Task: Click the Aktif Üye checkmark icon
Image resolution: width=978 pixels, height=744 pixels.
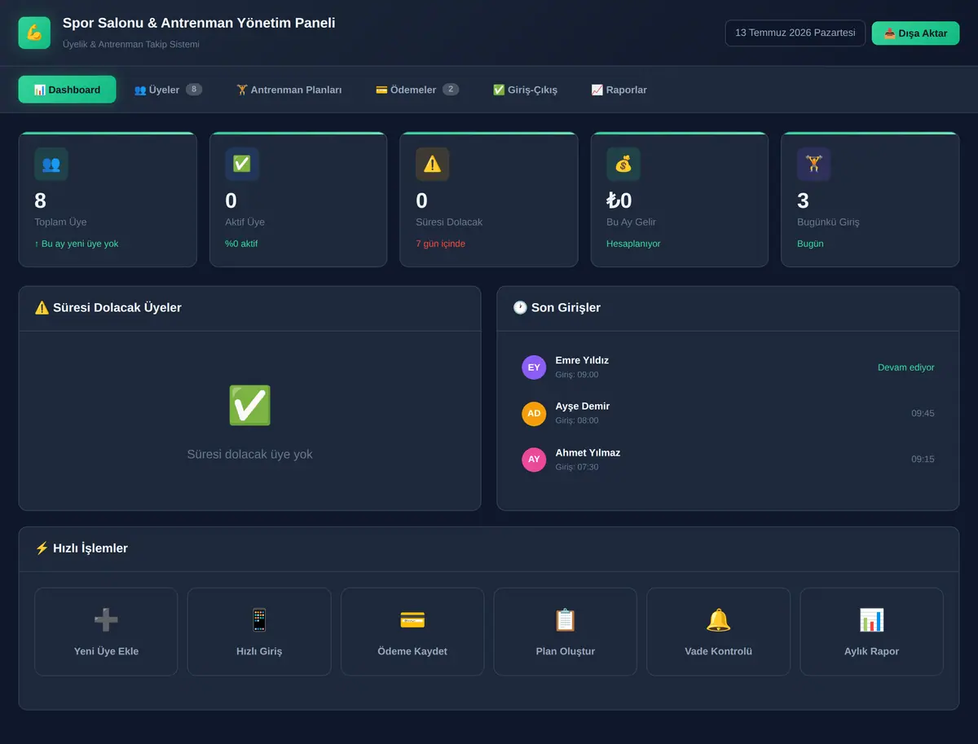Action: coord(242,164)
